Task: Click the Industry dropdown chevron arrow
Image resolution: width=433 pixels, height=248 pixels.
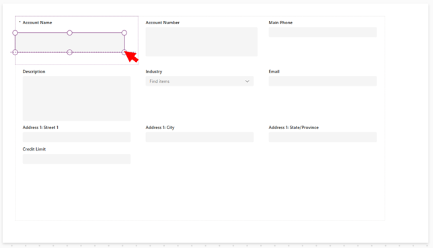Action: coord(247,81)
